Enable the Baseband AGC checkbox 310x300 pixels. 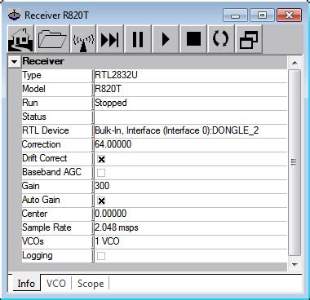[x=101, y=173]
